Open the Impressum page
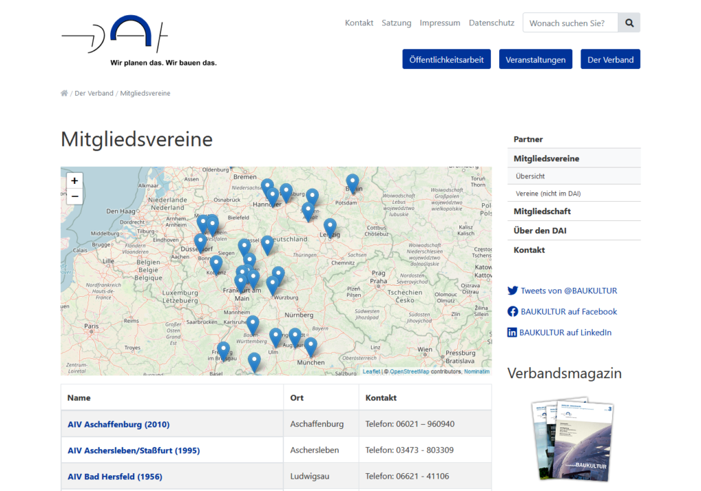 tap(440, 23)
